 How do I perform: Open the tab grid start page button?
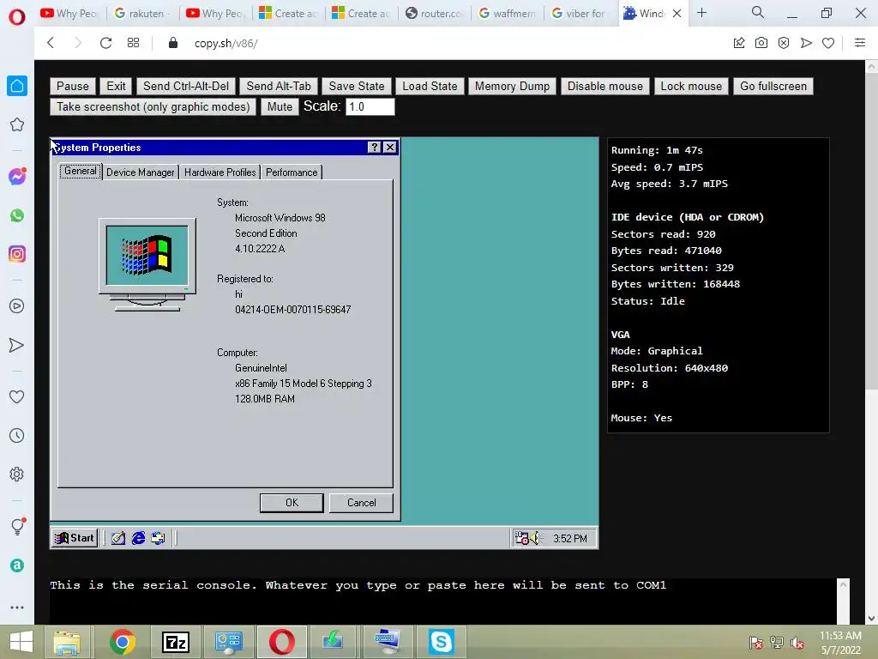[x=133, y=43]
